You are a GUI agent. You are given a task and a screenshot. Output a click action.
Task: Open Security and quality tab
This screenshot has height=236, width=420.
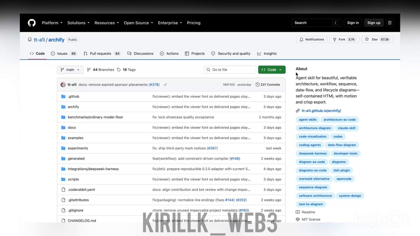coord(231,53)
